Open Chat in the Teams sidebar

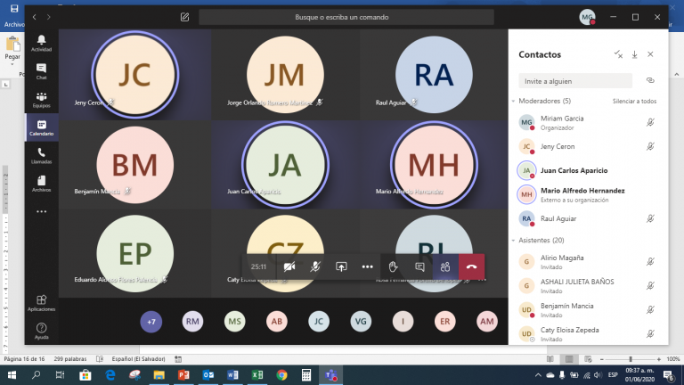click(x=42, y=70)
